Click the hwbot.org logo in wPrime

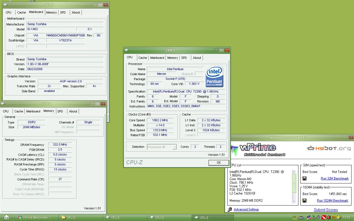tap(329, 148)
